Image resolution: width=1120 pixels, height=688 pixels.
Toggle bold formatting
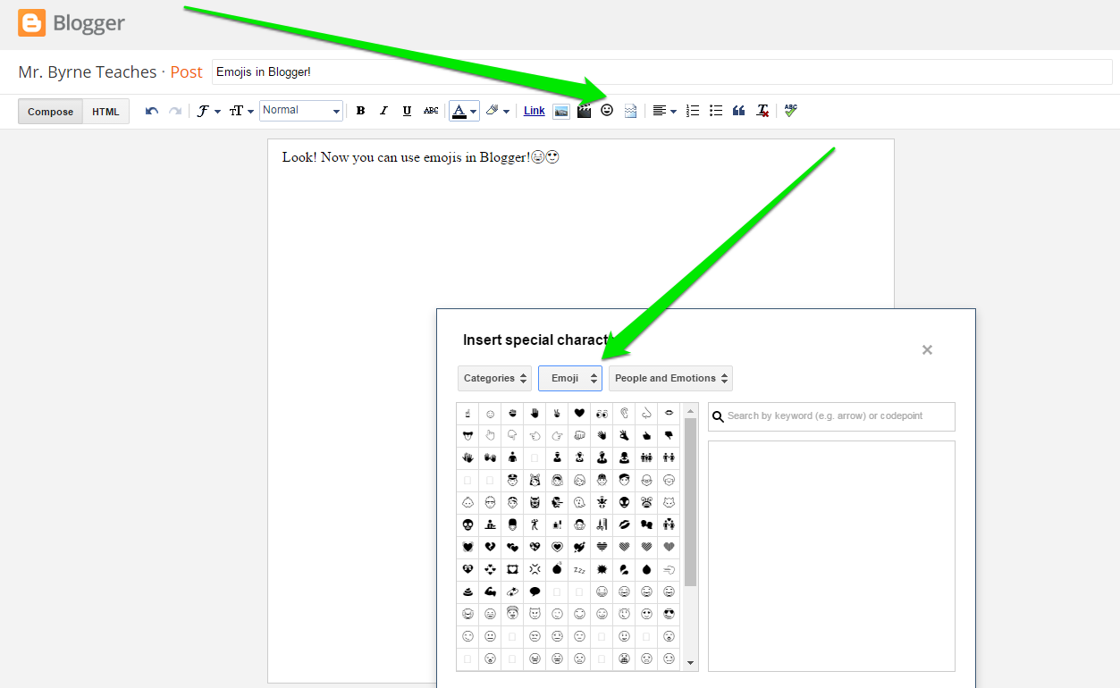pyautogui.click(x=360, y=111)
